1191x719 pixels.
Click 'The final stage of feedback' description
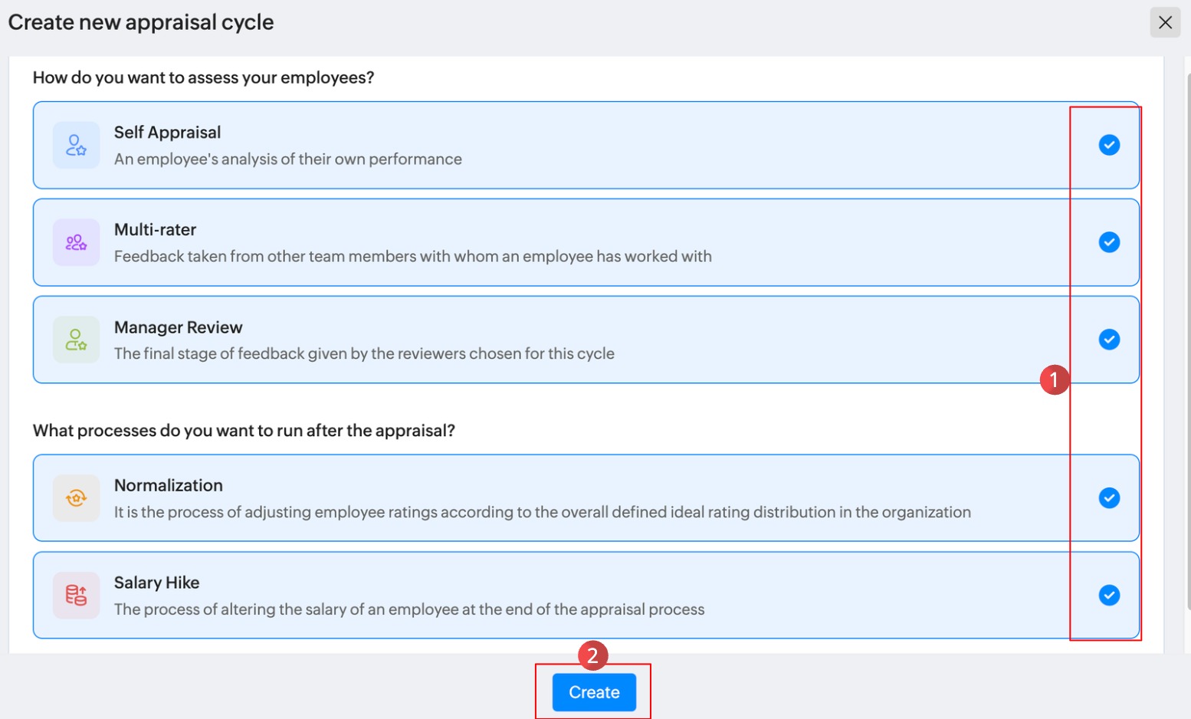coord(364,353)
